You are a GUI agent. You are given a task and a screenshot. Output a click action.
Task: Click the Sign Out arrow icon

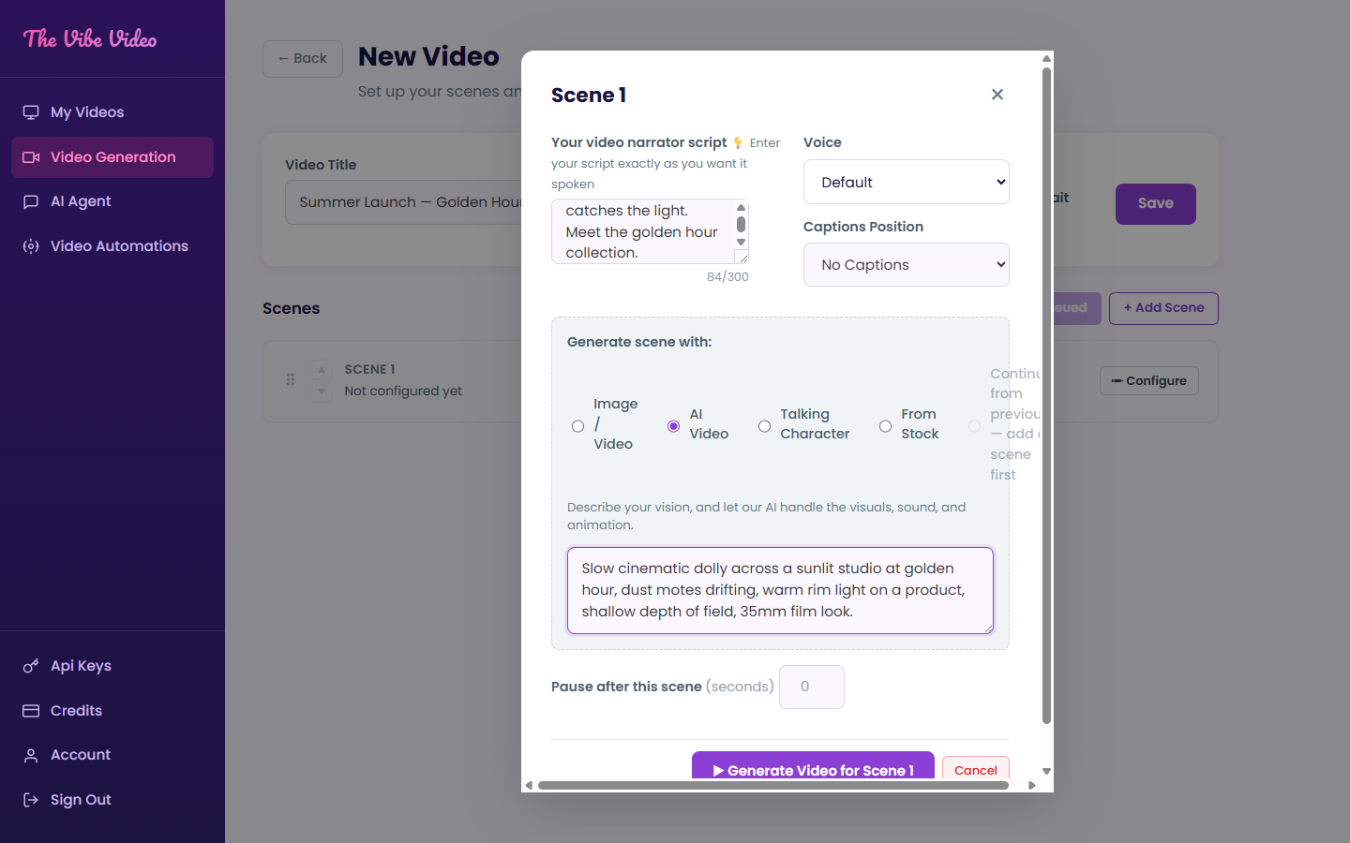pos(31,800)
